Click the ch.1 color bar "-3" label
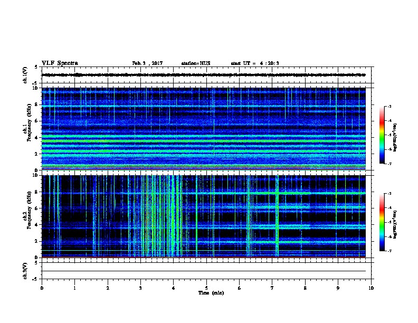 [x=389, y=107]
